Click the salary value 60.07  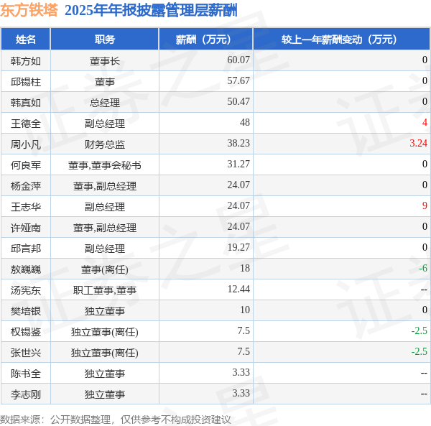(238, 60)
